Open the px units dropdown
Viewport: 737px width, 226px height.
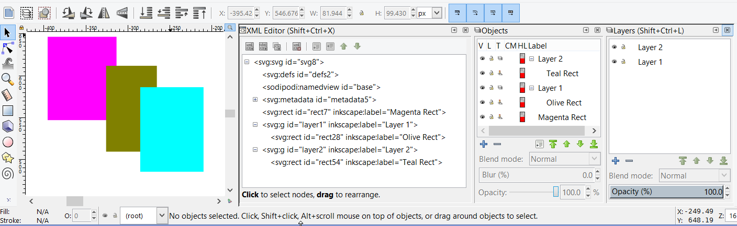point(437,13)
